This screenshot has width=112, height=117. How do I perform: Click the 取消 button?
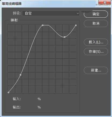(x=96, y=24)
